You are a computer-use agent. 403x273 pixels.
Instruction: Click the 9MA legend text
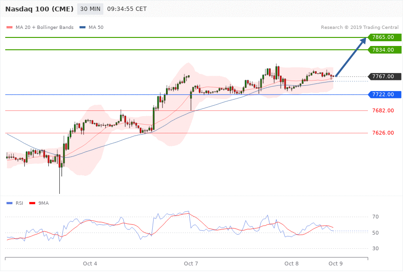(x=44, y=203)
